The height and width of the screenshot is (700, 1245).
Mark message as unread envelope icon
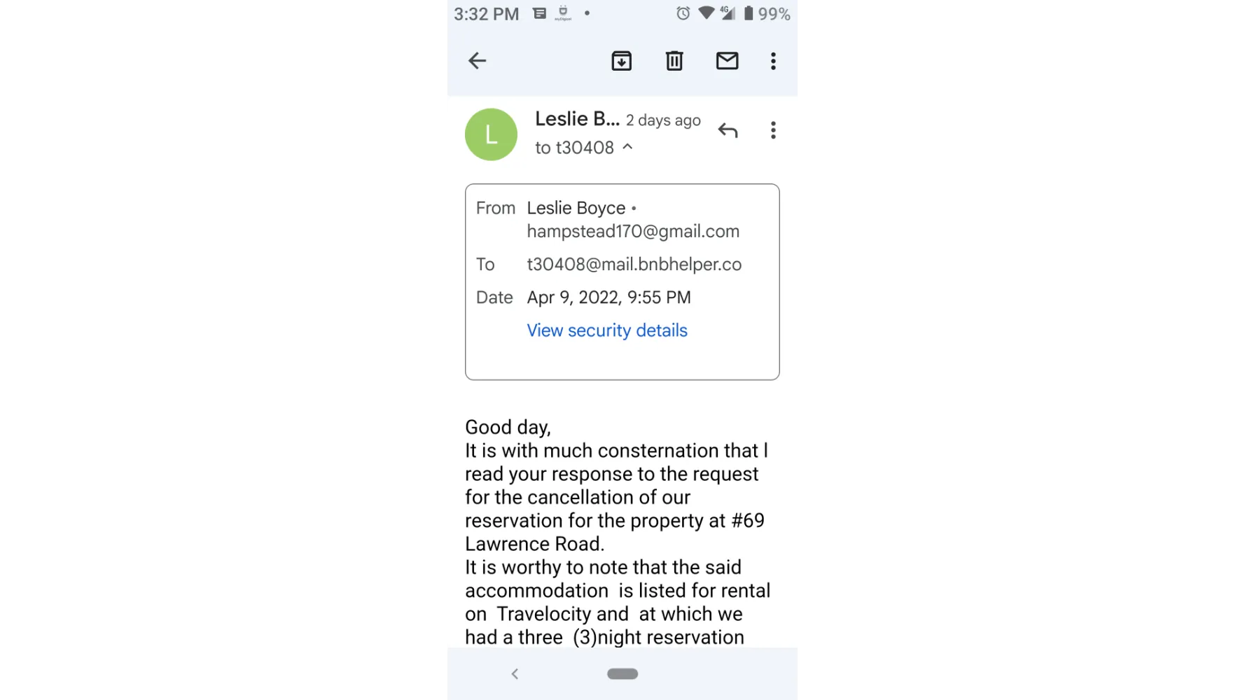click(x=727, y=61)
